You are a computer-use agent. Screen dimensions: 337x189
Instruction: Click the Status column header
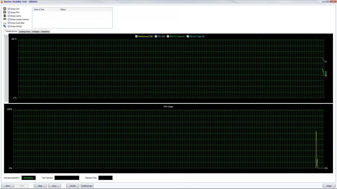coord(84,10)
